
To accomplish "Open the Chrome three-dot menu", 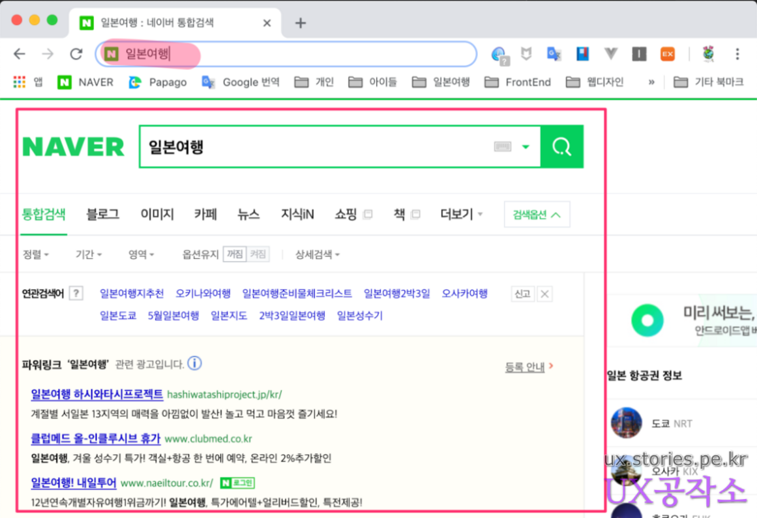I will click(737, 54).
